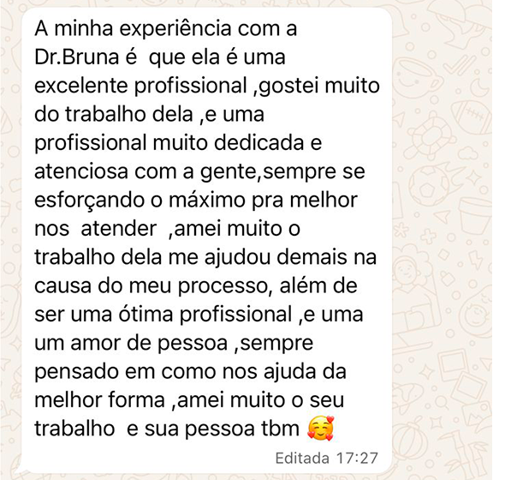Image resolution: width=505 pixels, height=480 pixels.
Task: Click the abbreviation "tbm" before the emoji
Action: click(280, 428)
